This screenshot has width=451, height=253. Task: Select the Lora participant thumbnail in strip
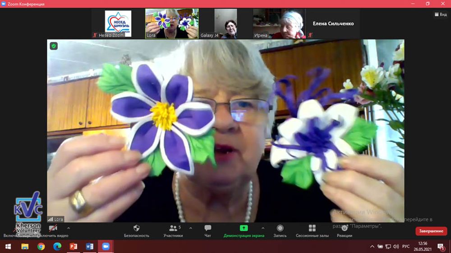(172, 23)
